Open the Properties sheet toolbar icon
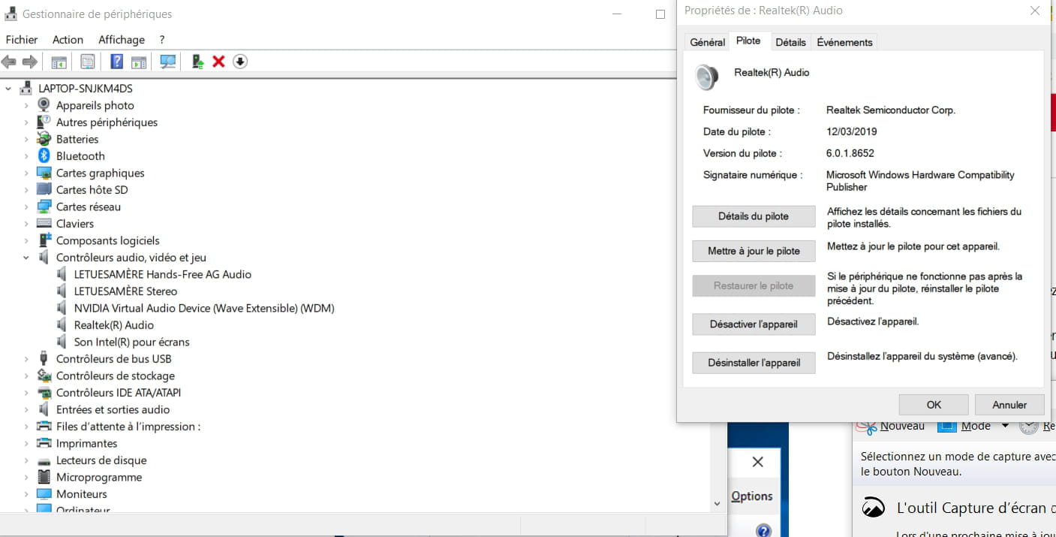 [89, 62]
